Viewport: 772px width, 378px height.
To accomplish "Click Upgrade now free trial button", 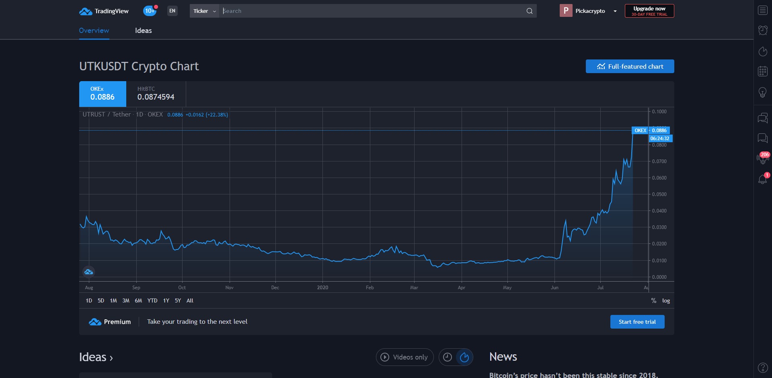I will 649,11.
